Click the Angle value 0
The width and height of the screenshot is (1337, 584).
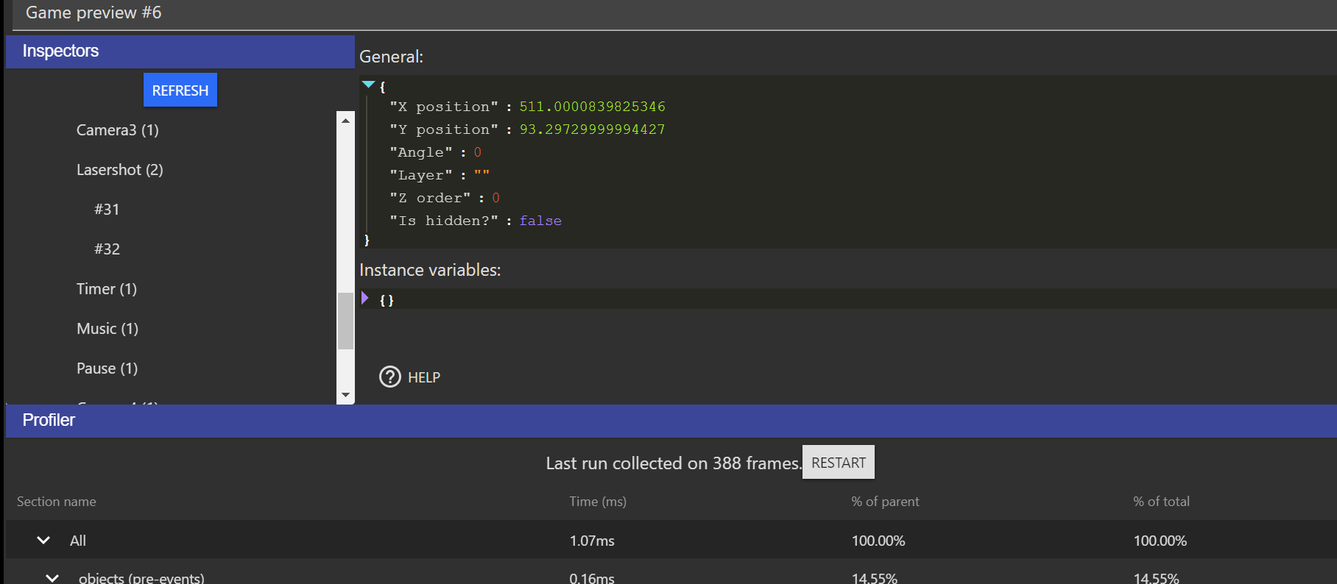pos(478,152)
